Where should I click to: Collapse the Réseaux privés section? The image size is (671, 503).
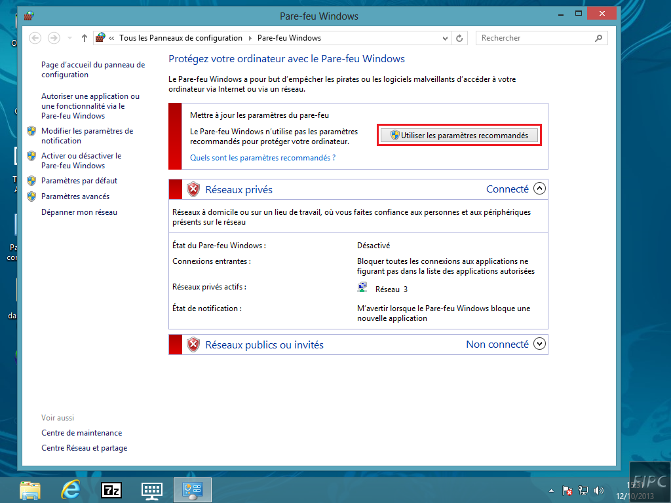pyautogui.click(x=539, y=189)
